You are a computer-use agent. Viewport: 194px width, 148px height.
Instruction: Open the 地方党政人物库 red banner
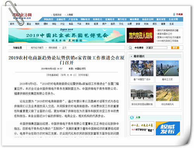click(x=140, y=35)
